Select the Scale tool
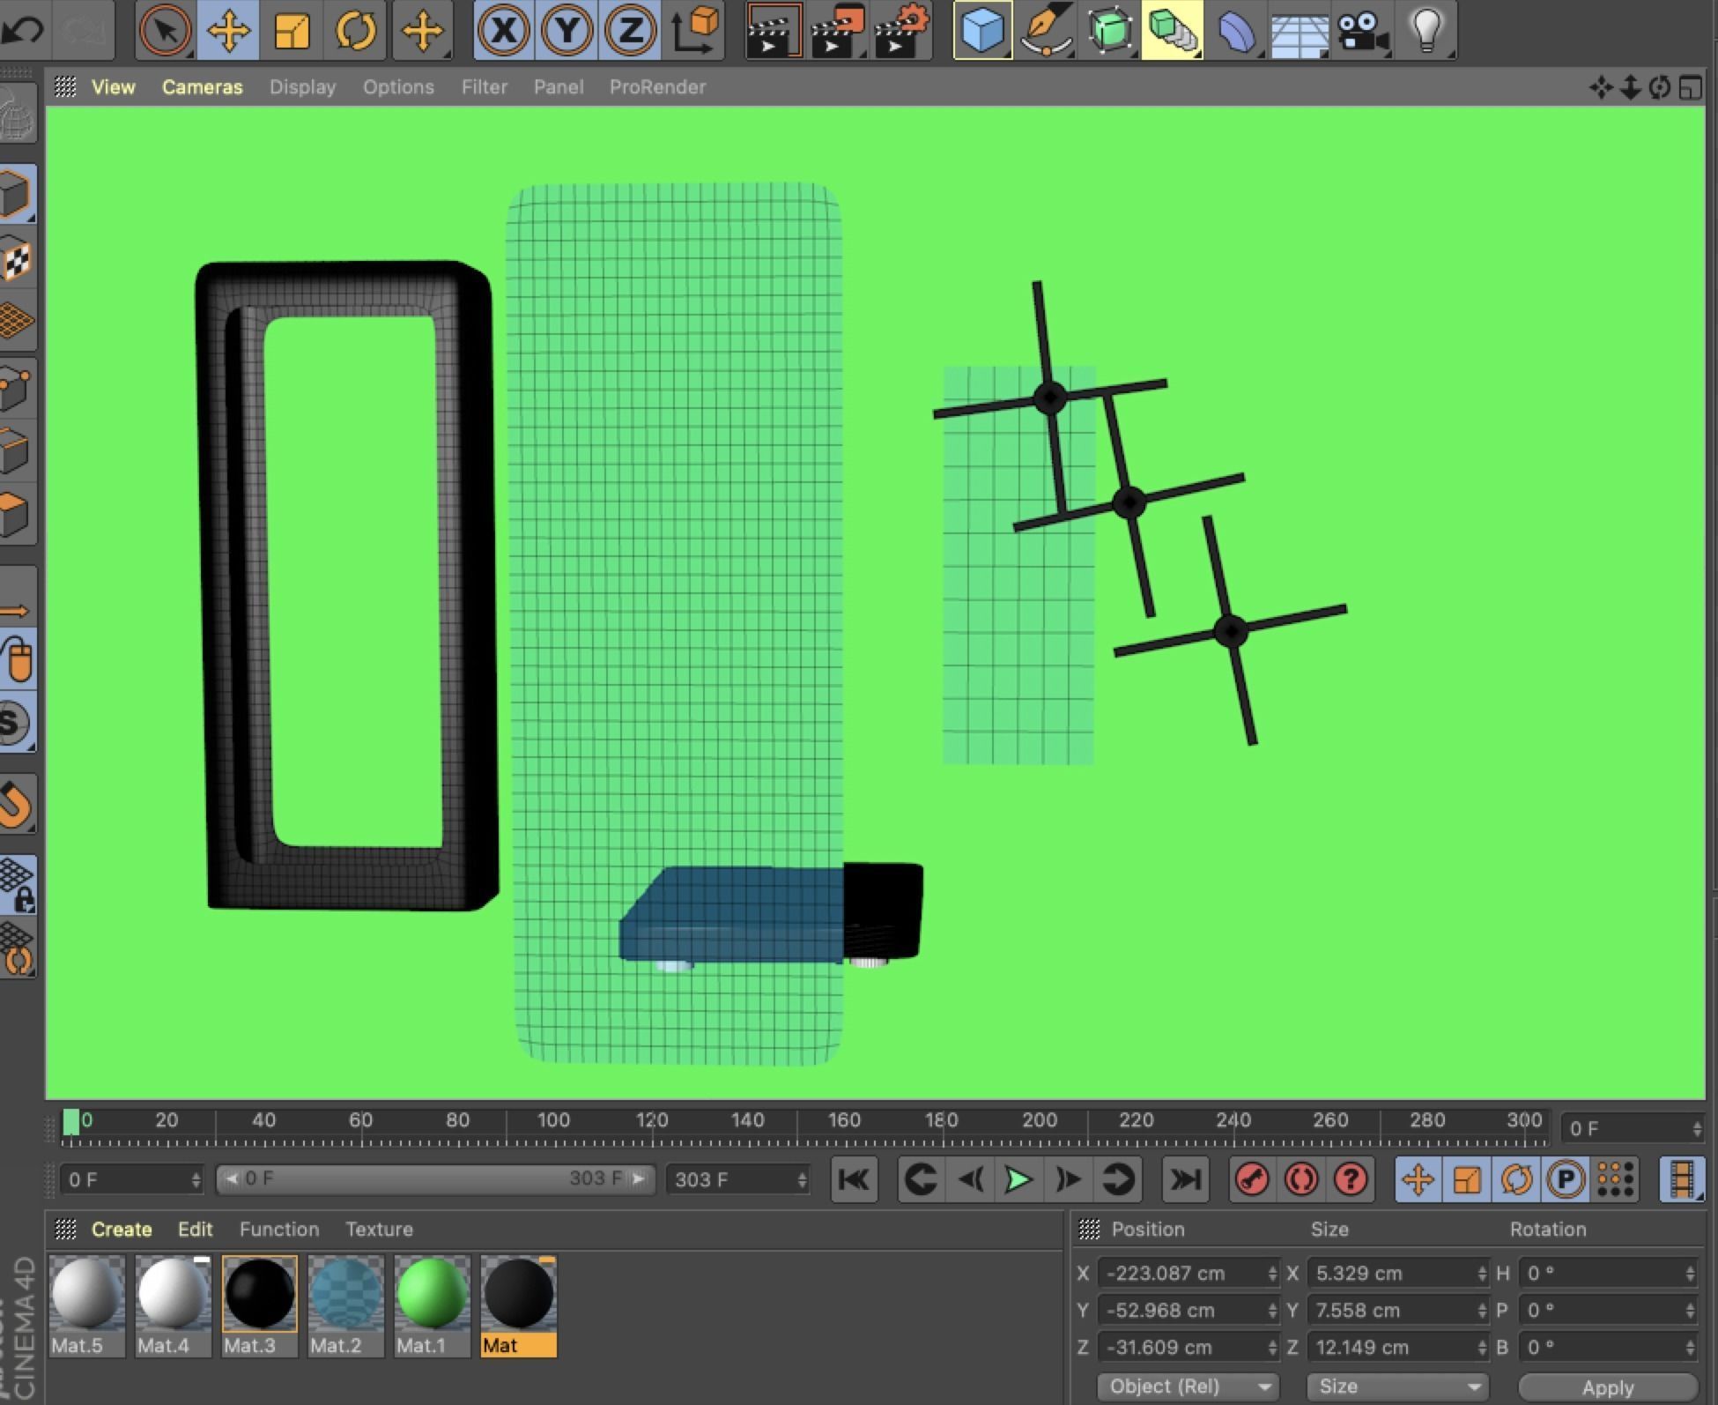The width and height of the screenshot is (1718, 1405). (x=292, y=30)
